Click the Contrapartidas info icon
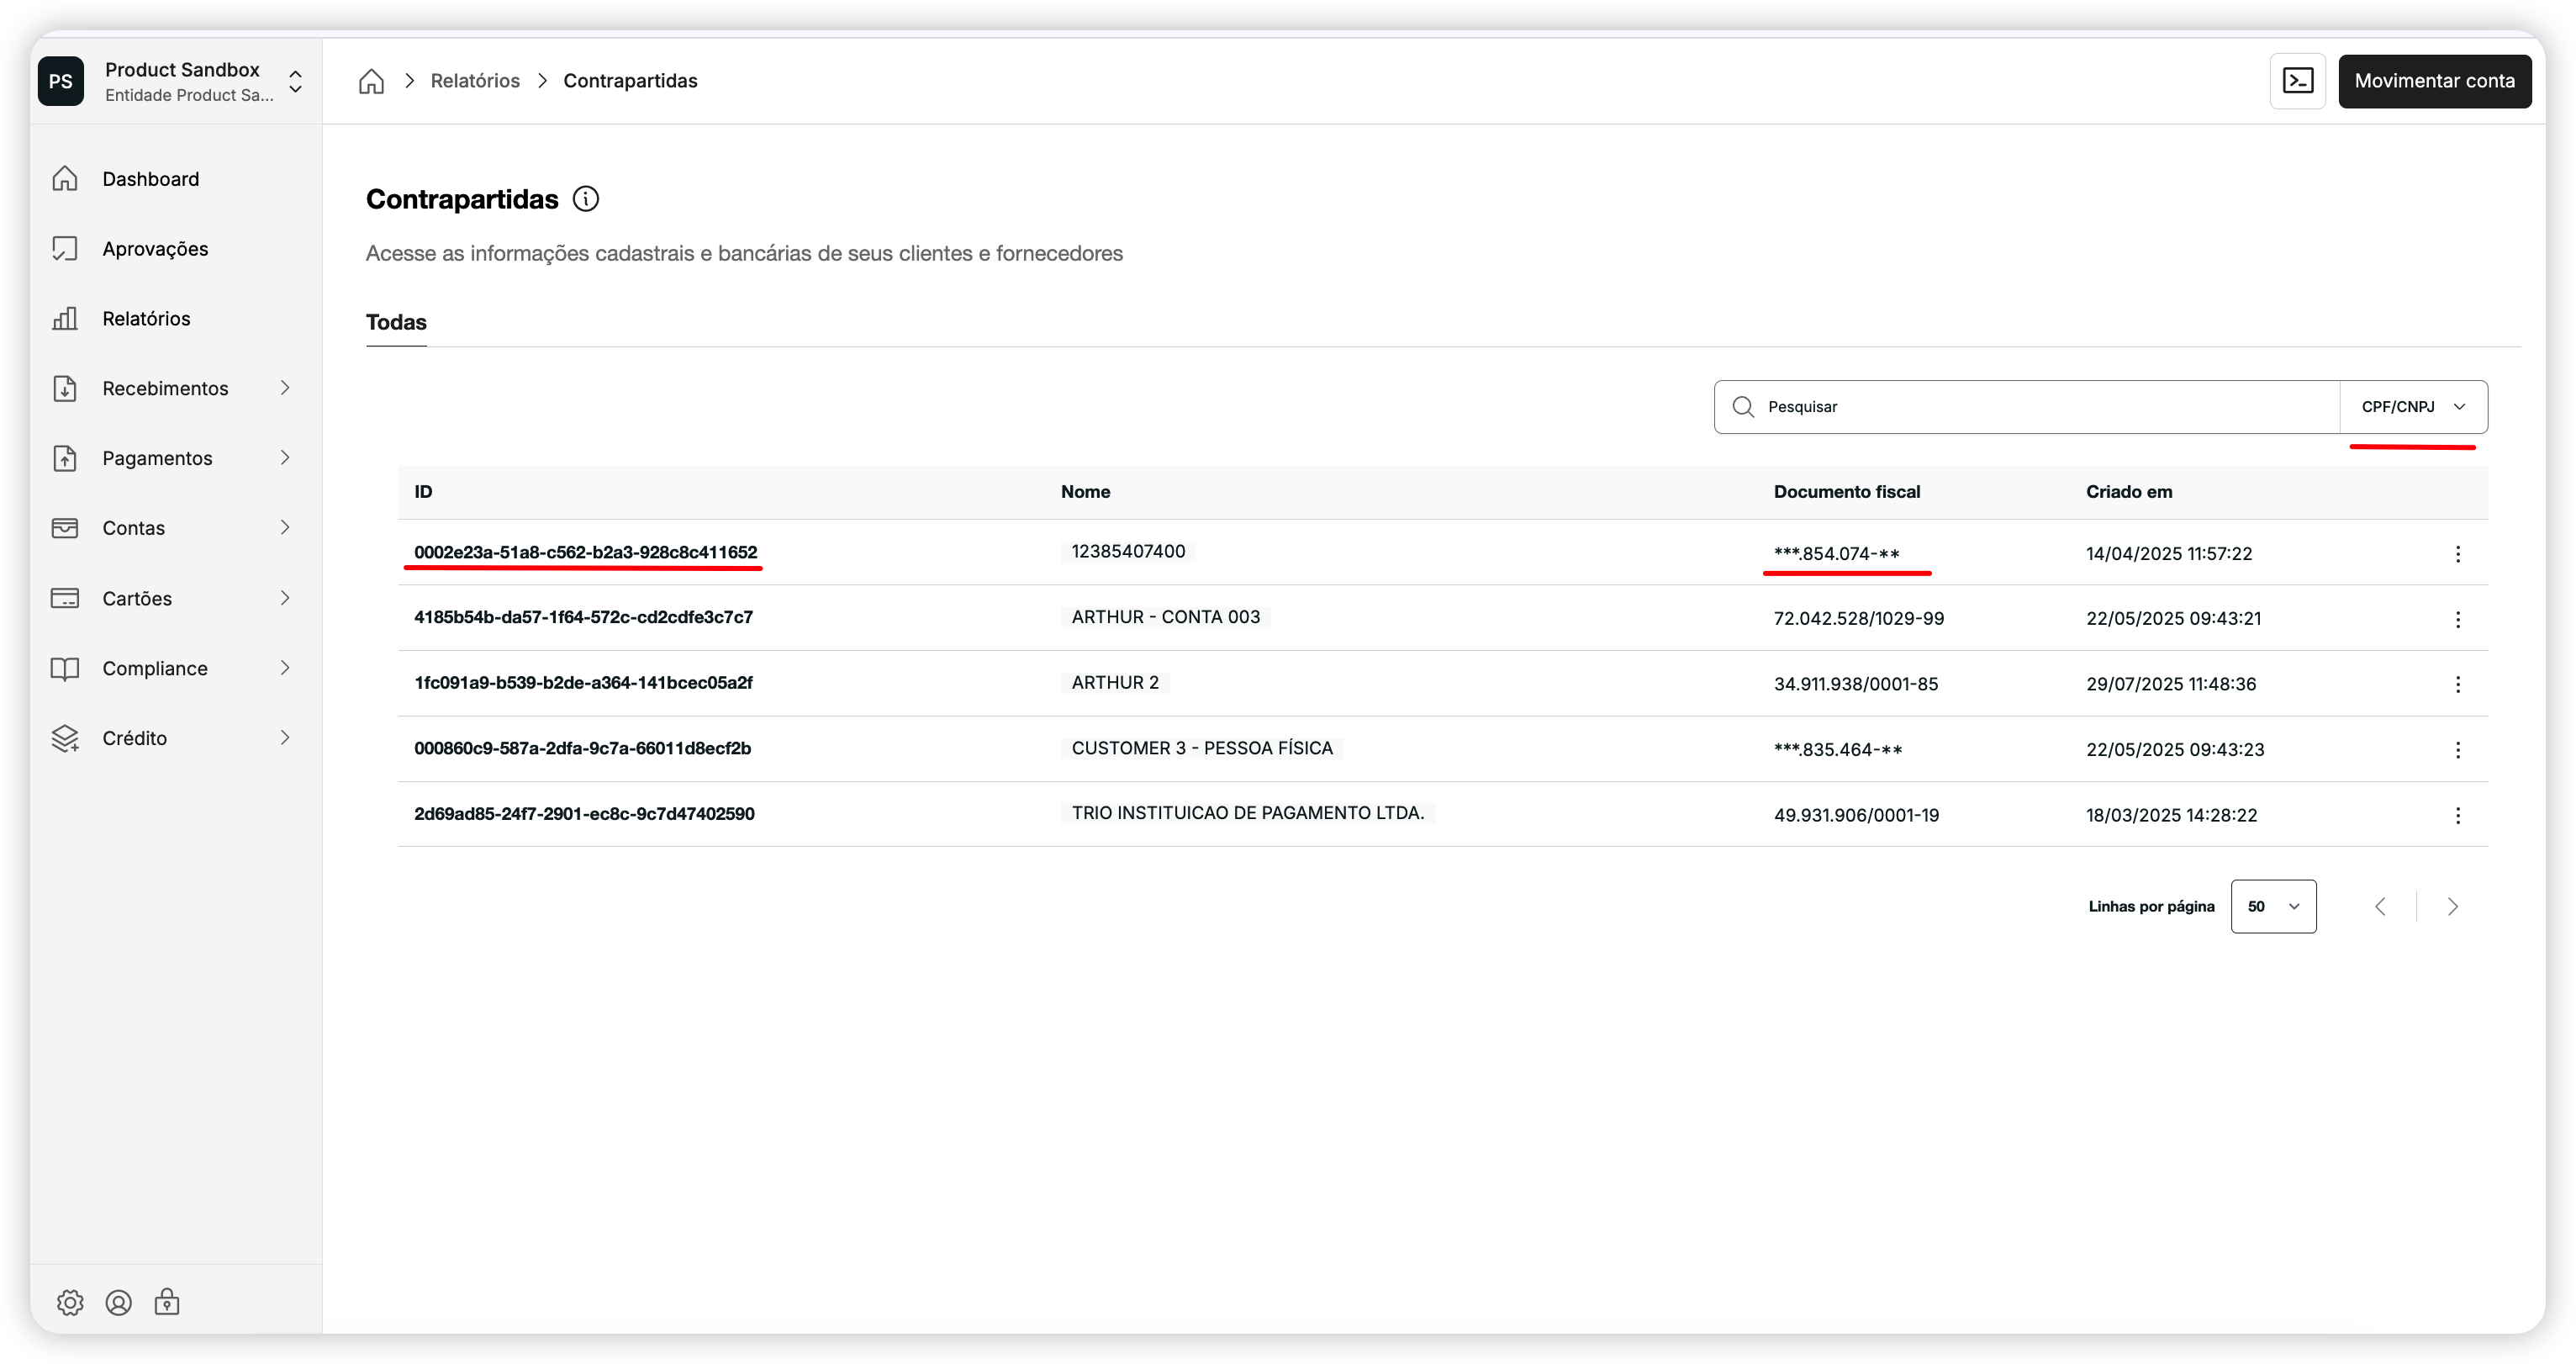The width and height of the screenshot is (2576, 1364). [x=586, y=199]
